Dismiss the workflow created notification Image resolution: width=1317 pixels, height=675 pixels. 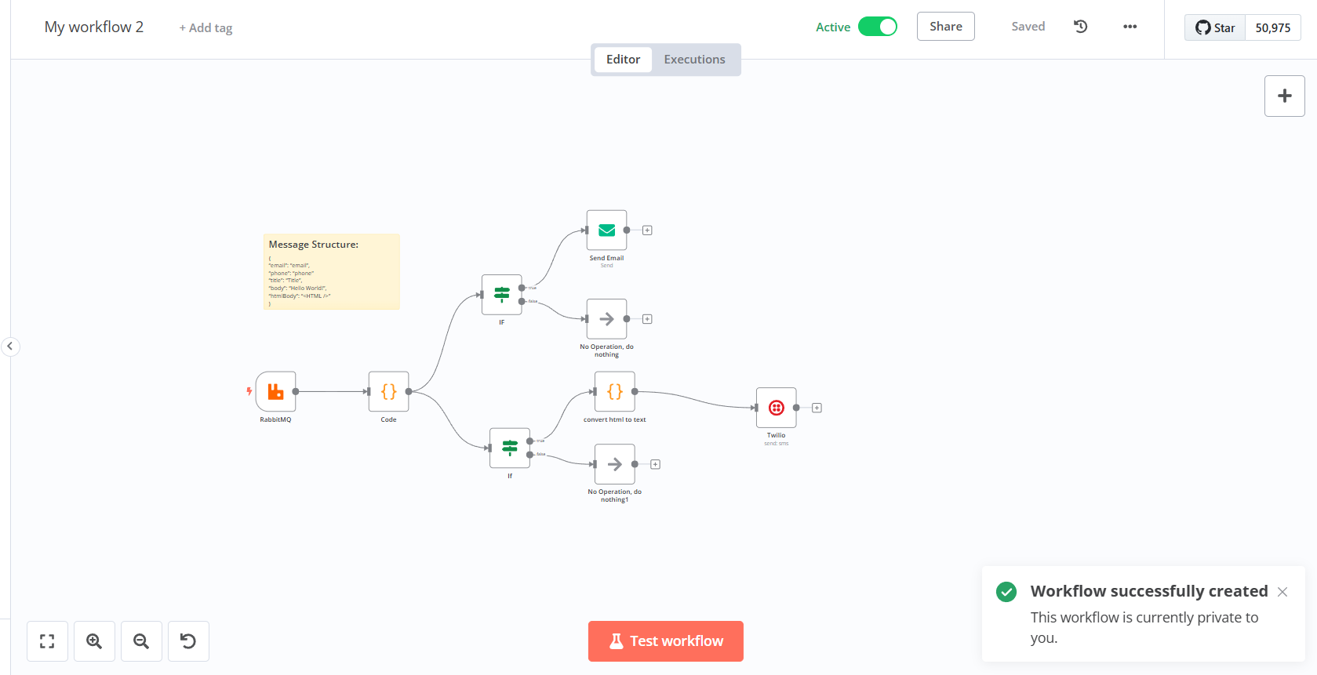click(1282, 592)
